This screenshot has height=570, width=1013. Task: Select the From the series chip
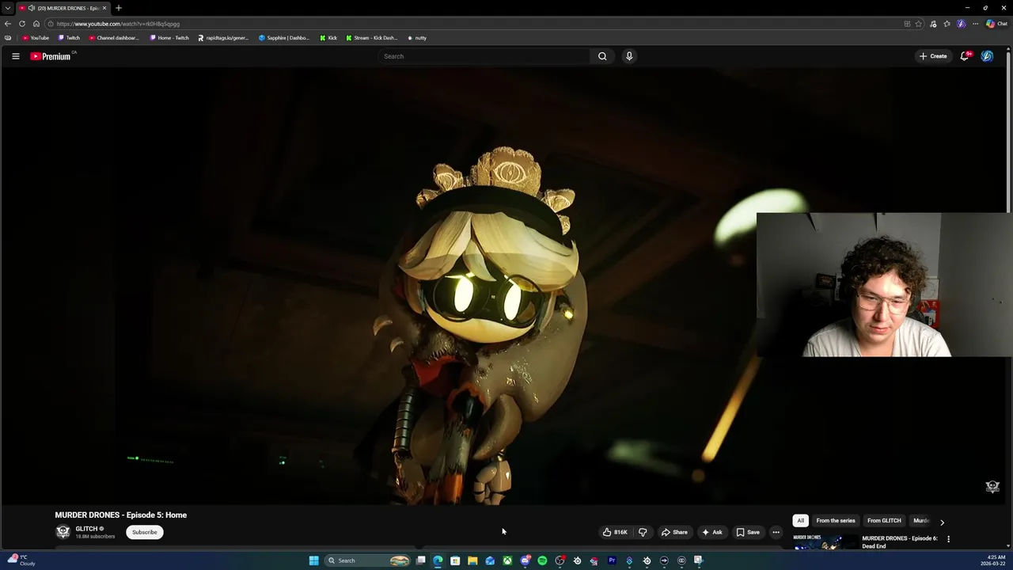click(x=836, y=521)
